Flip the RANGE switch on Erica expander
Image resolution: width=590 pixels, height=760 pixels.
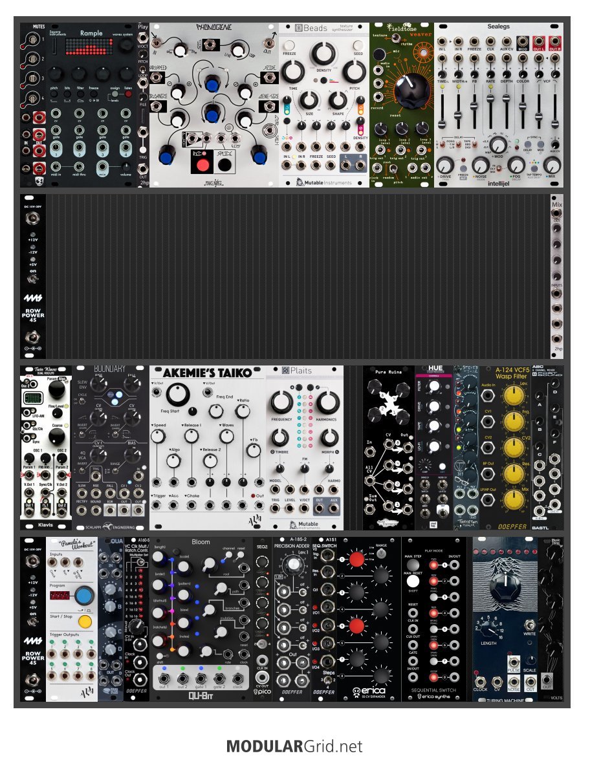pyautogui.click(x=381, y=554)
